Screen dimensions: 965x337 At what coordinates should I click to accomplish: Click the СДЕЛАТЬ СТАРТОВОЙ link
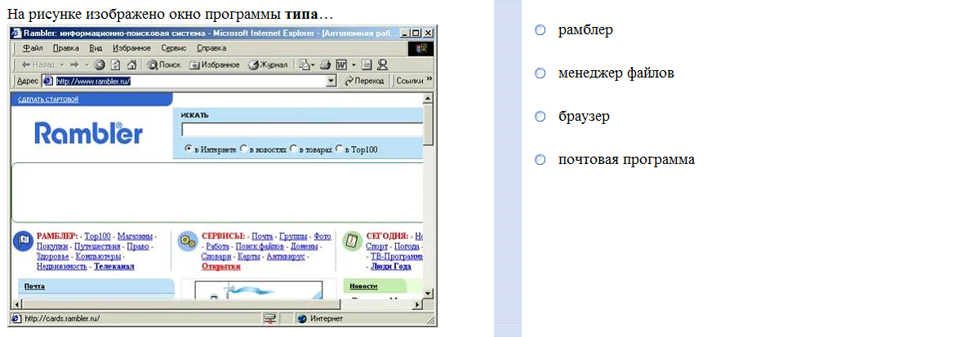pos(48,100)
